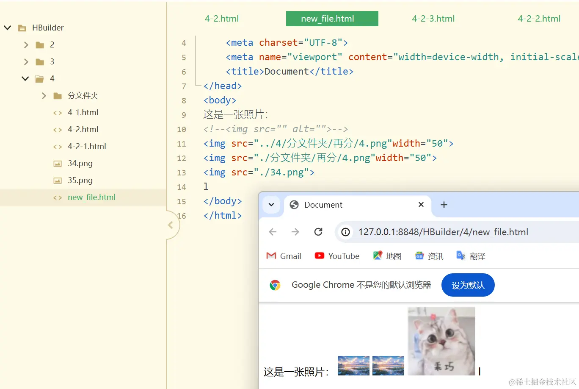Open 4-2-1.html in the file tree
The image size is (579, 389).
(x=87, y=146)
